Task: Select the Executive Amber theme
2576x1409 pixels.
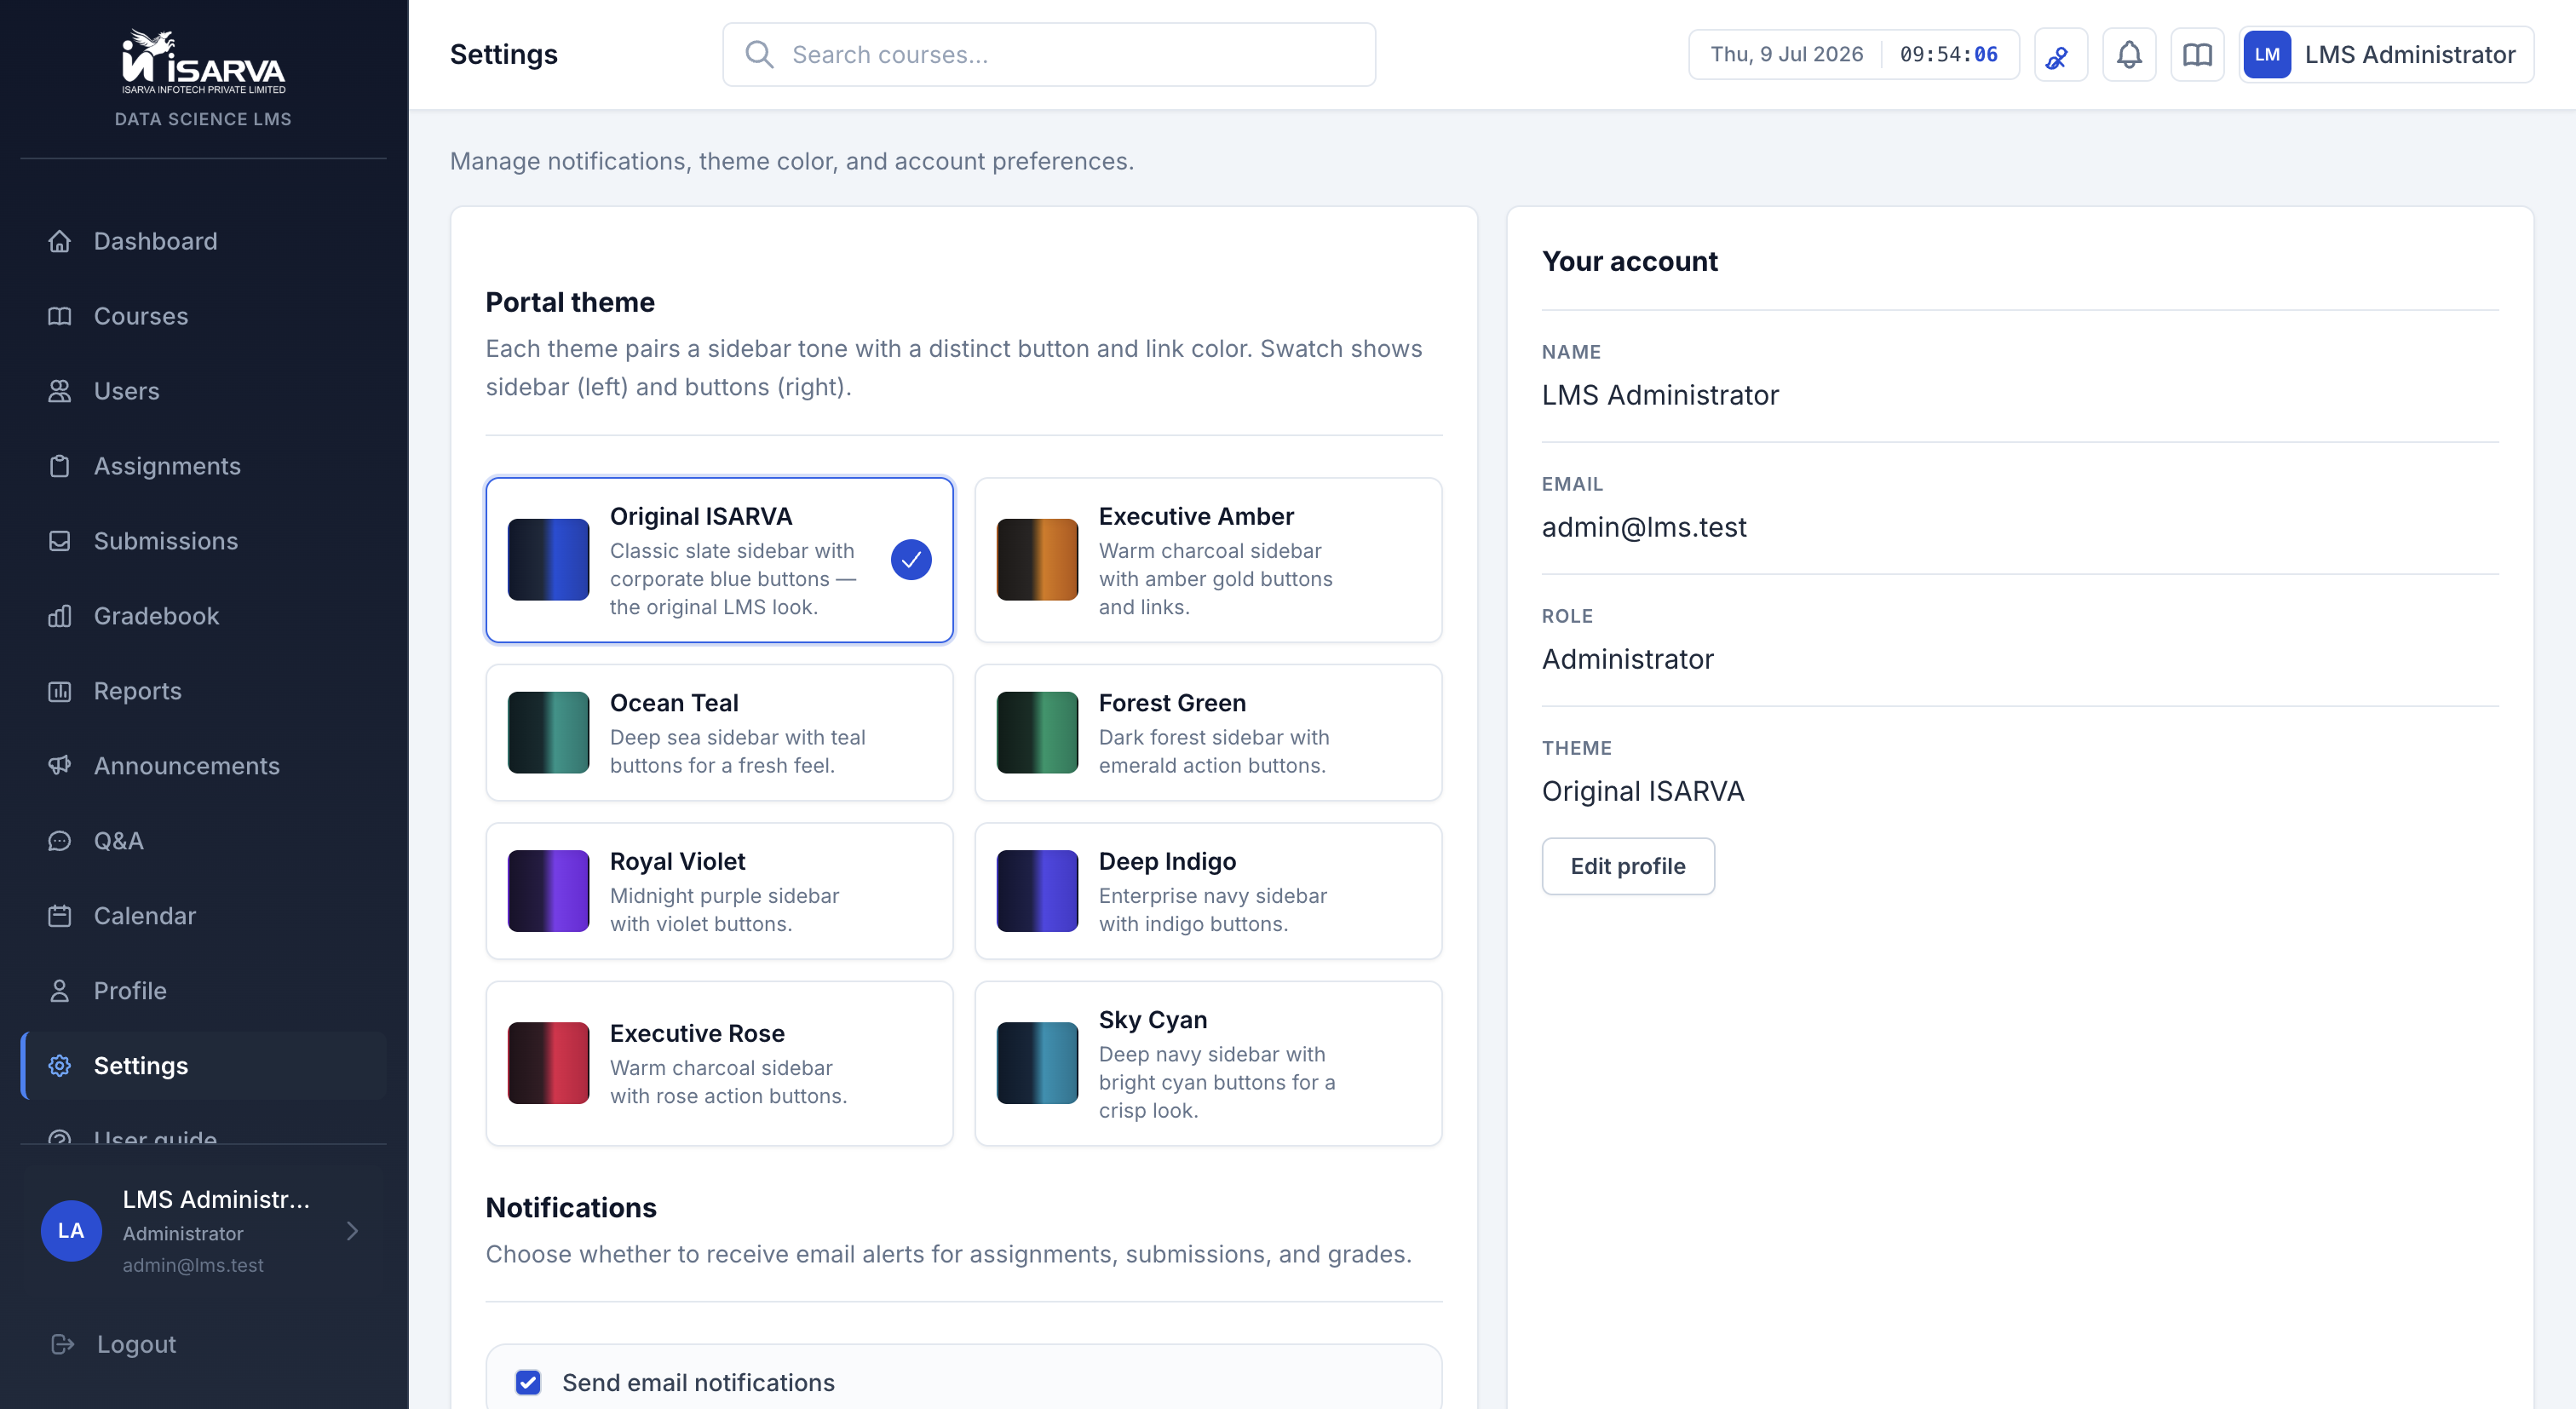Action: [1208, 560]
